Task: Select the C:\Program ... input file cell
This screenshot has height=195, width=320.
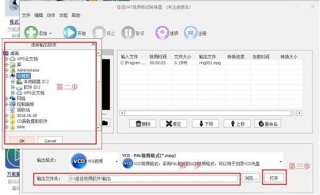Action: [133, 63]
